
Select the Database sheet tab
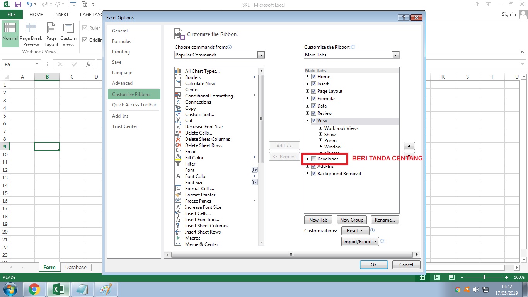click(x=76, y=267)
